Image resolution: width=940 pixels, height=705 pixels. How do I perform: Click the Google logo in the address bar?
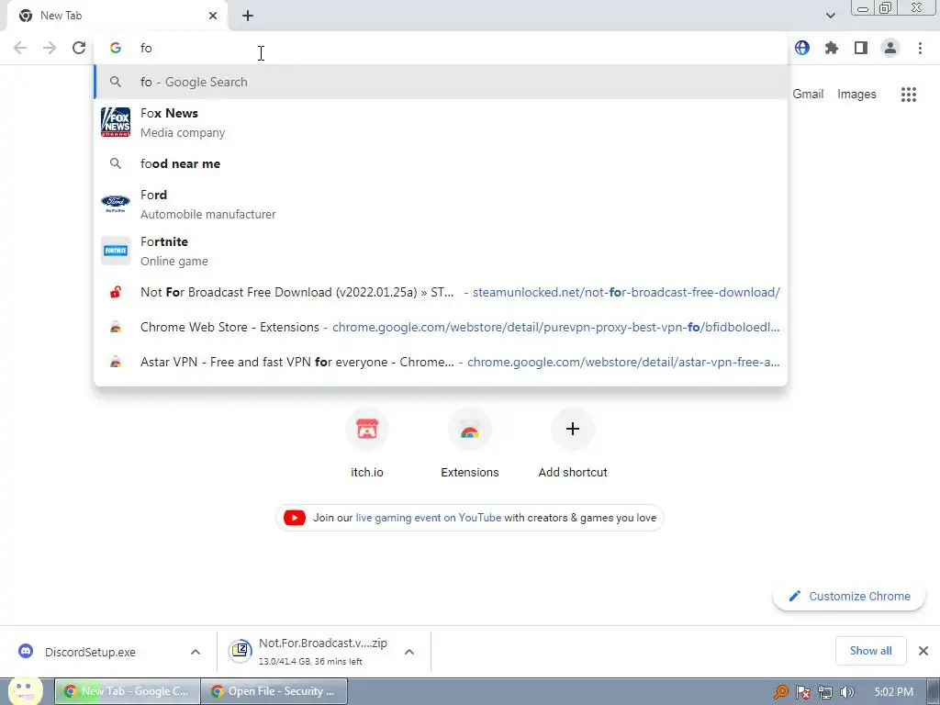click(x=116, y=48)
